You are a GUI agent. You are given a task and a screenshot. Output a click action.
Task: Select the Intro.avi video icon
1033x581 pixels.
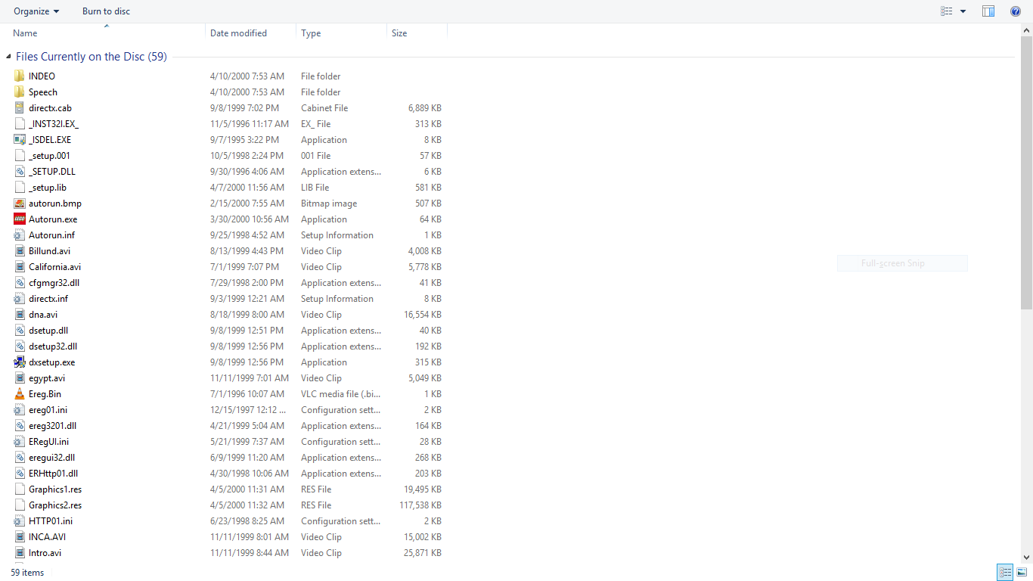click(x=20, y=552)
